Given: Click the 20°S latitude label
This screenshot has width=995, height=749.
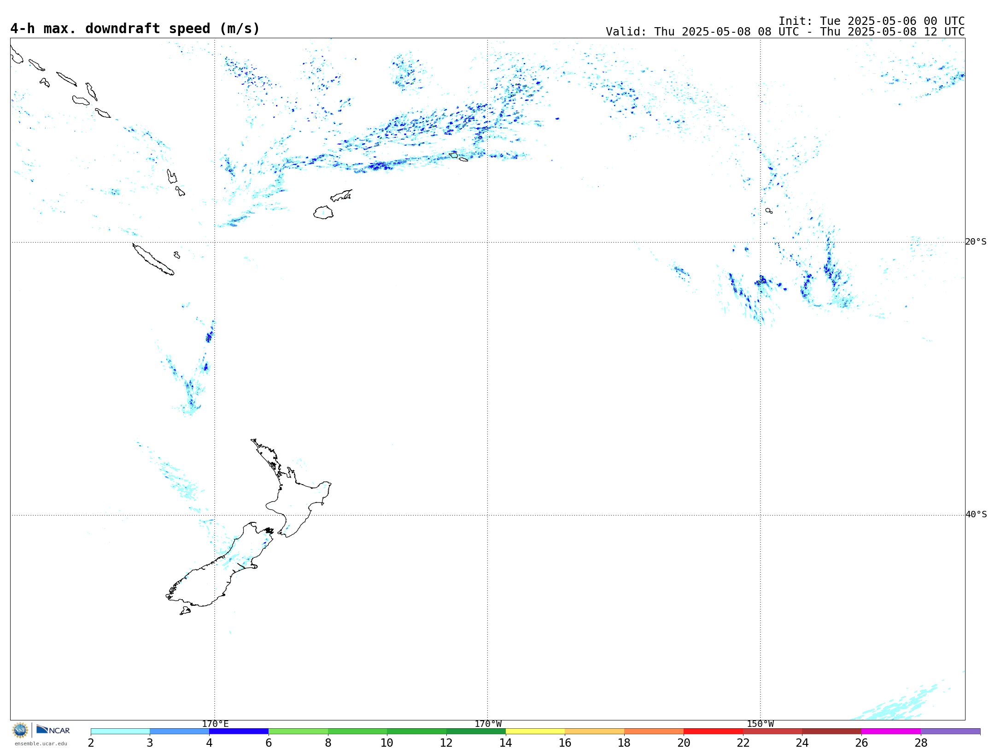Looking at the screenshot, I should coord(976,242).
